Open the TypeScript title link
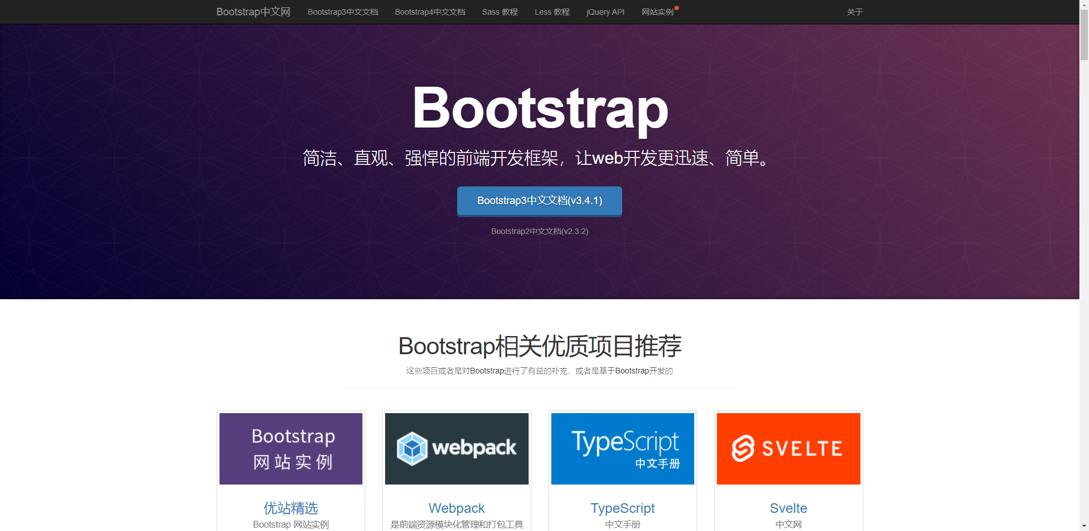 pos(623,508)
